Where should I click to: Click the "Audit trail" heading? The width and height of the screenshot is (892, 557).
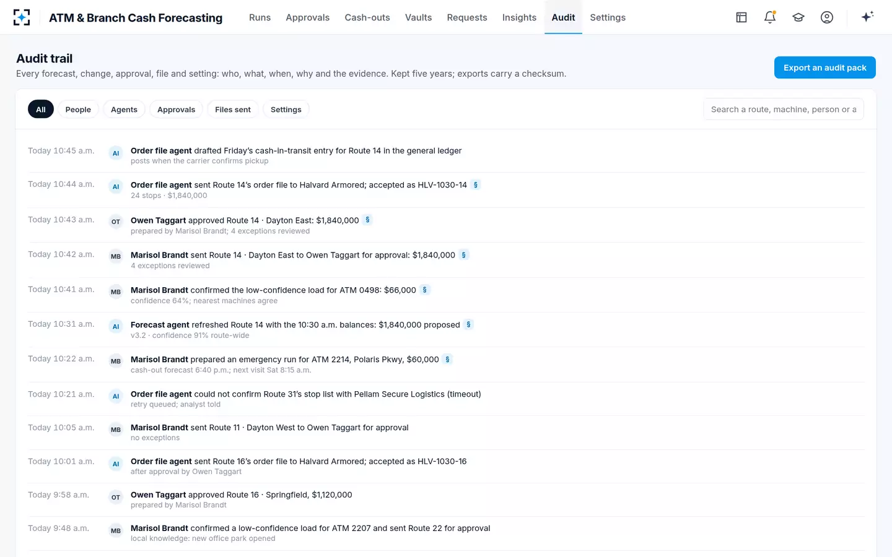tap(45, 59)
